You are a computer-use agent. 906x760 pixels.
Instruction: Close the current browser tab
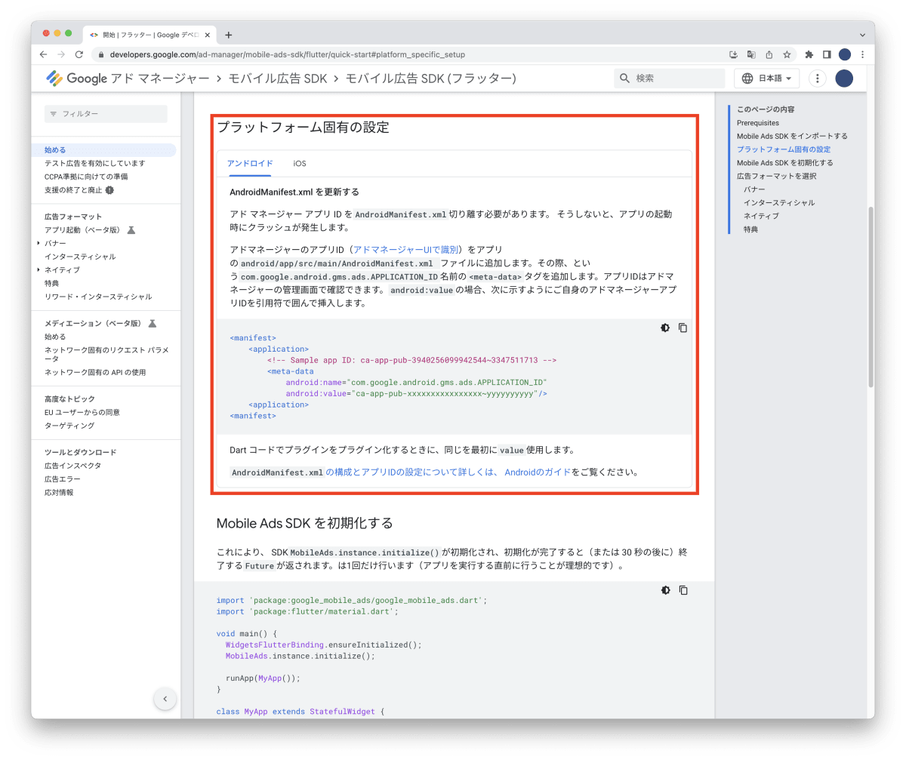pyautogui.click(x=208, y=35)
